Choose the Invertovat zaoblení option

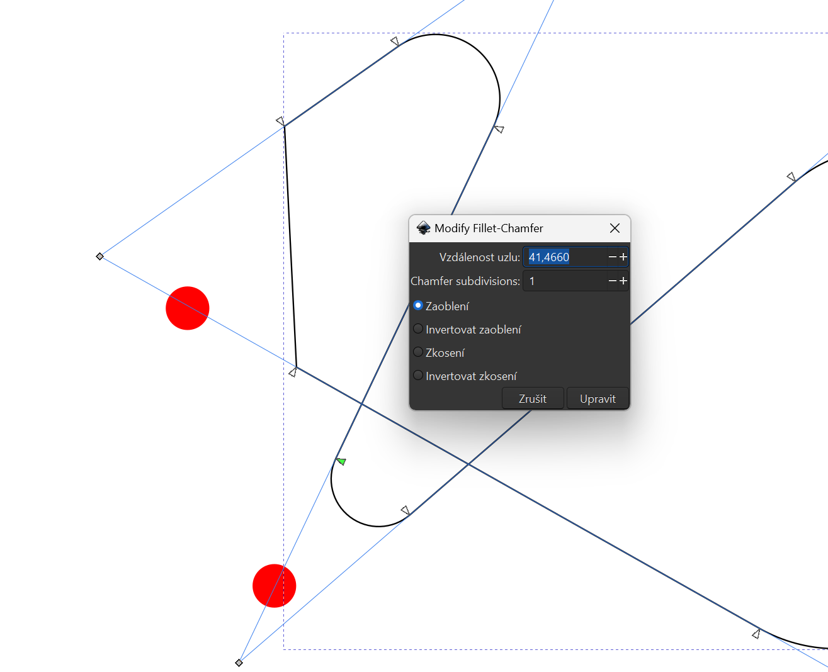418,329
